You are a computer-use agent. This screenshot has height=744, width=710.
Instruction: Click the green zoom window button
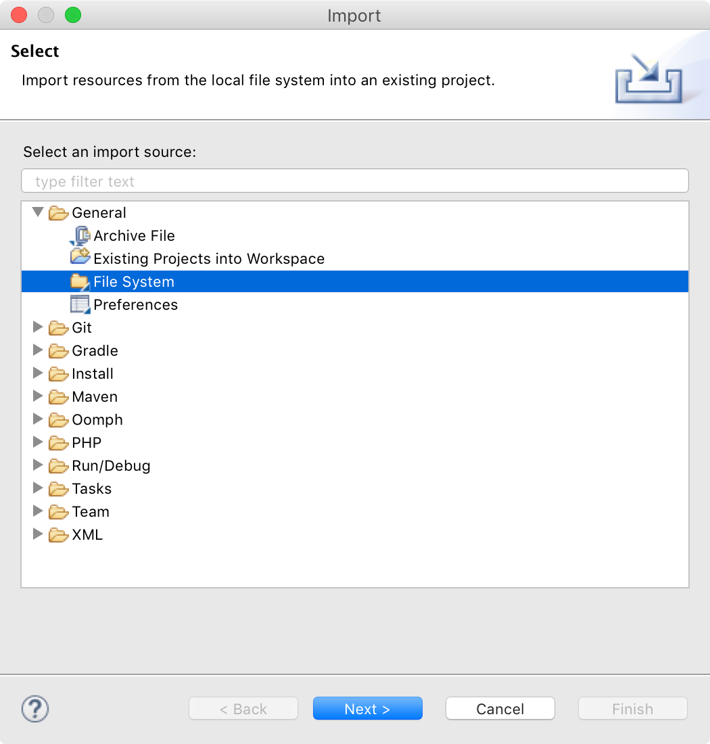[72, 15]
